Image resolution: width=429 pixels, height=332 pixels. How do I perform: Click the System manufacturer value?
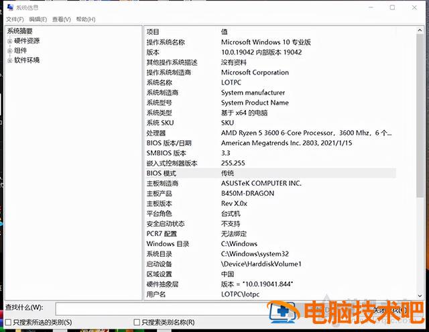253,93
